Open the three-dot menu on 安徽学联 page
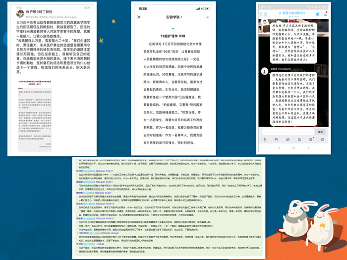The height and width of the screenshot is (260, 347). [x=206, y=17]
